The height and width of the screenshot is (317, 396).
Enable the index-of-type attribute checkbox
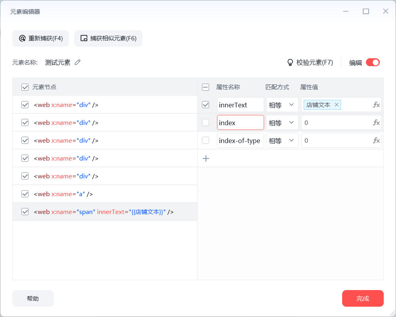point(206,141)
